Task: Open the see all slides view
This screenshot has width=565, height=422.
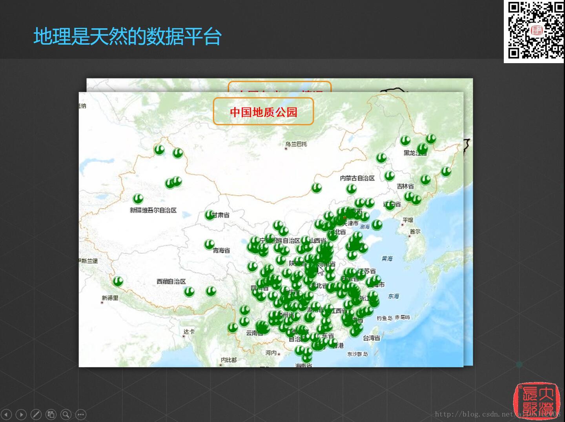Action: [x=51, y=414]
